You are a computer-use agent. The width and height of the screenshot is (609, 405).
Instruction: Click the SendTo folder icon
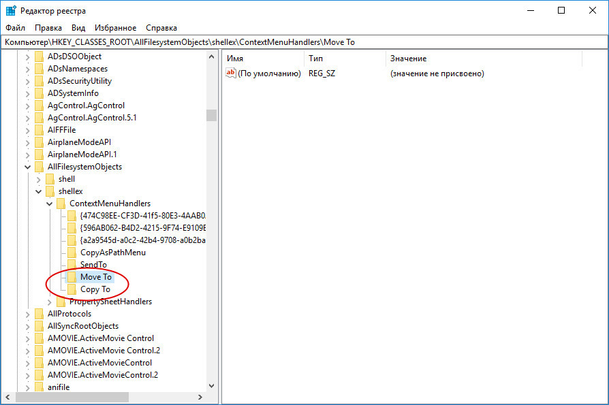(72, 265)
